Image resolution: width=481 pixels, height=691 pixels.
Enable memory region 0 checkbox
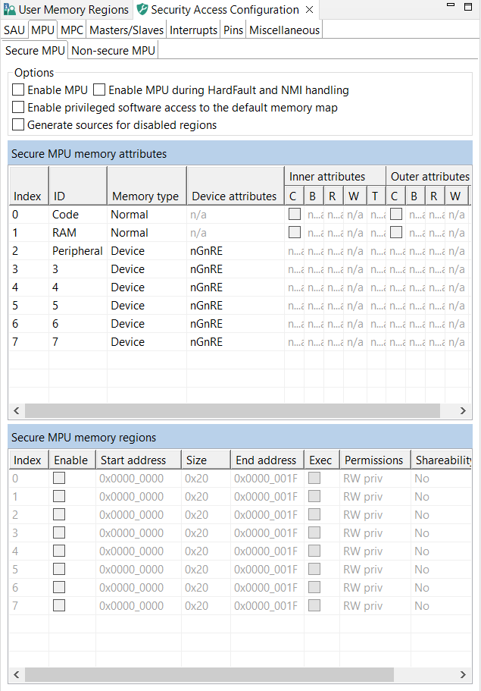pyautogui.click(x=59, y=478)
